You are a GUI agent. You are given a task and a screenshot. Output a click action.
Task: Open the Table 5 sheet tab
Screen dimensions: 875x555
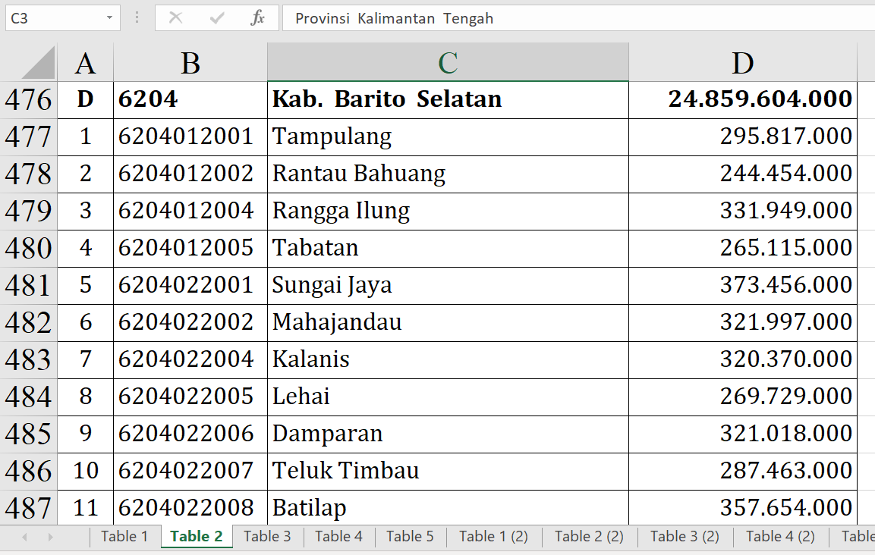tap(410, 537)
